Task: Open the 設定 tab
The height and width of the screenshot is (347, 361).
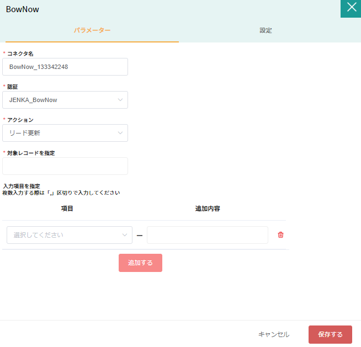Action: point(266,30)
